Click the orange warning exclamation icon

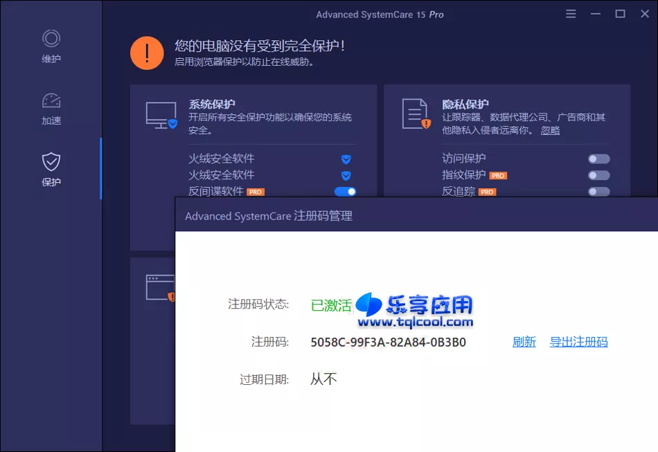point(146,53)
